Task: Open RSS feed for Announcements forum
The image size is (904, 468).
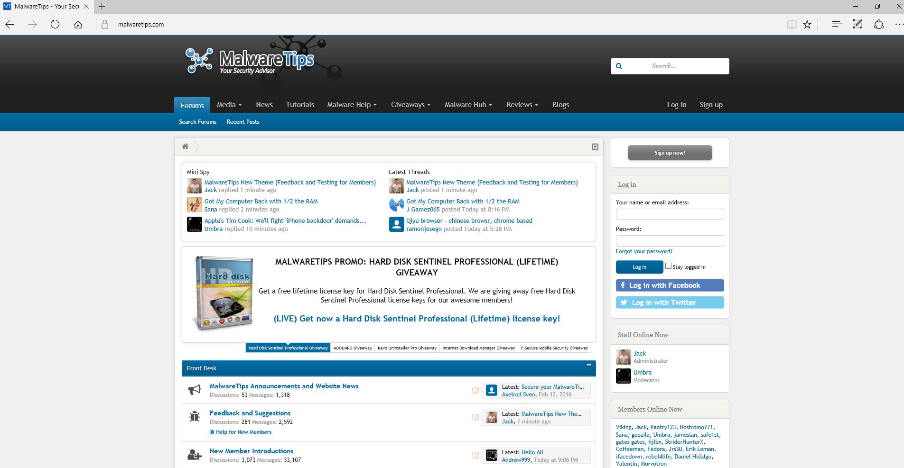Action: pyautogui.click(x=475, y=390)
